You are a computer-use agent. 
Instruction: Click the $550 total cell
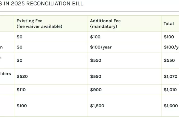(x=169, y=60)
